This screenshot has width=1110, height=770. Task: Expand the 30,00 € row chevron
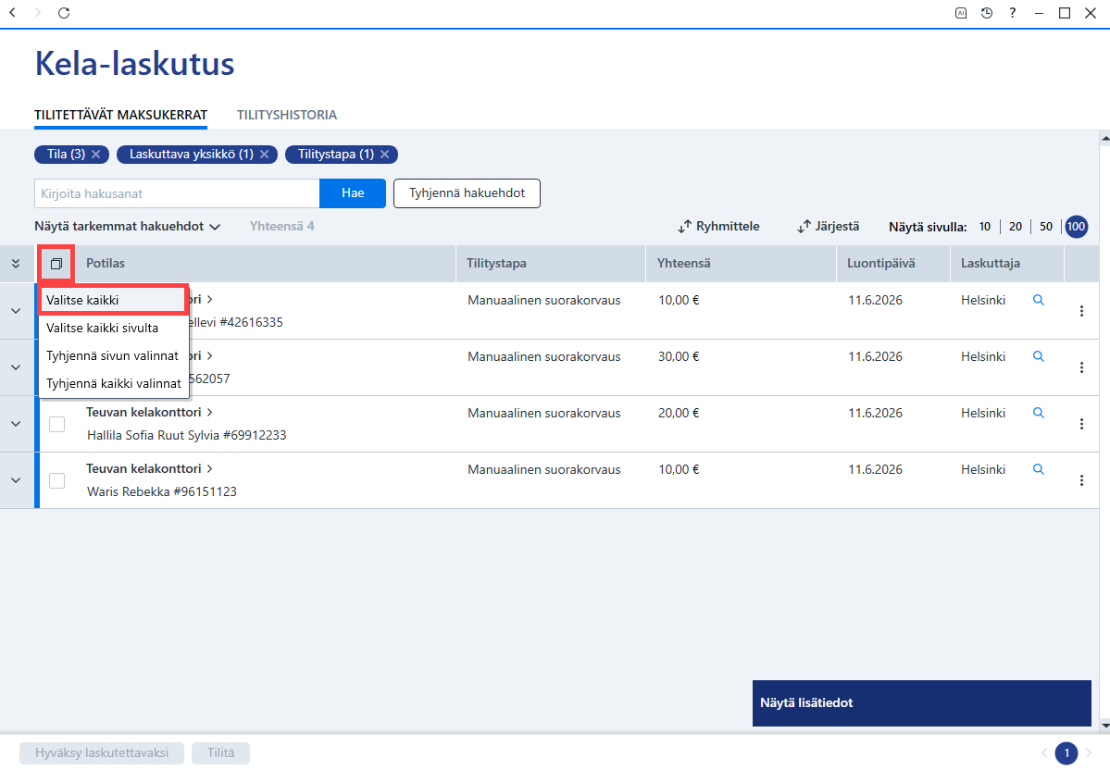16,367
